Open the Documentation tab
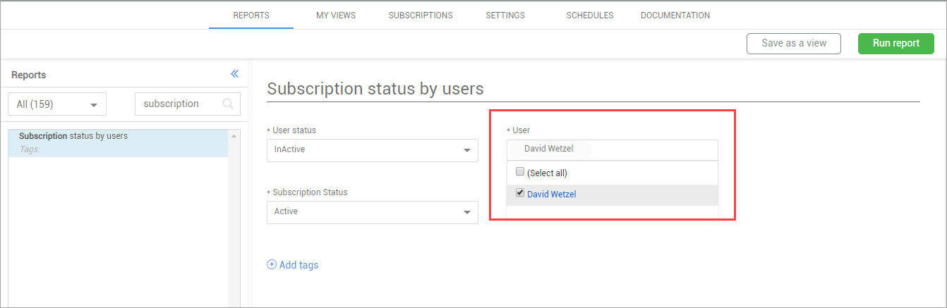 [x=675, y=16]
